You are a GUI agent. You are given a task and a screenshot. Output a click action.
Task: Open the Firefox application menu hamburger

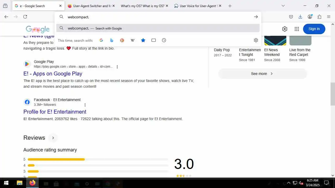tap(329, 17)
